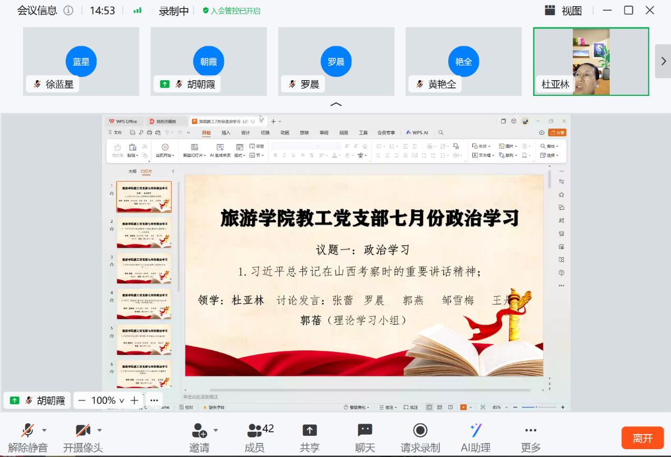Click the 会议信息 title label
This screenshot has height=457, width=671.
coord(37,11)
